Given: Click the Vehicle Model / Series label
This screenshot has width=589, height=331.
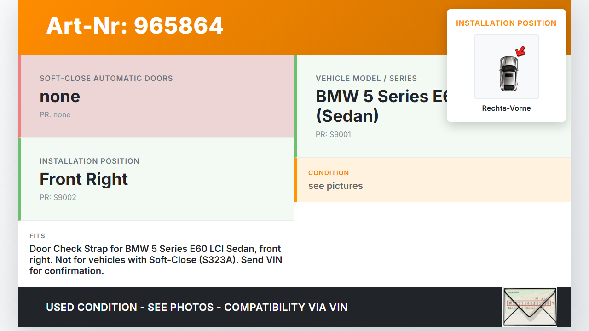Looking at the screenshot, I should point(366,79).
